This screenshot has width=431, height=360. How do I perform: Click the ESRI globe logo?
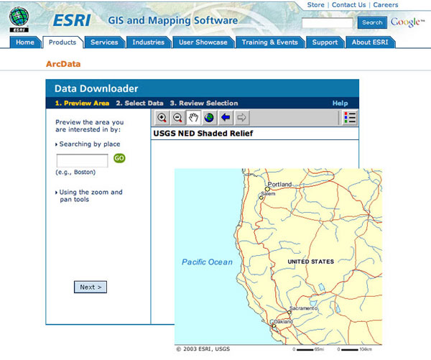[19, 19]
